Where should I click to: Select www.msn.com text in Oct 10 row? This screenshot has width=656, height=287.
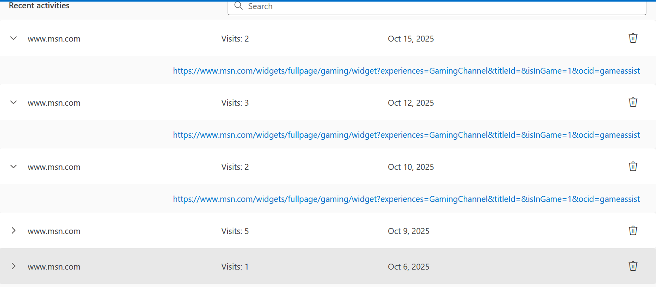click(x=54, y=167)
